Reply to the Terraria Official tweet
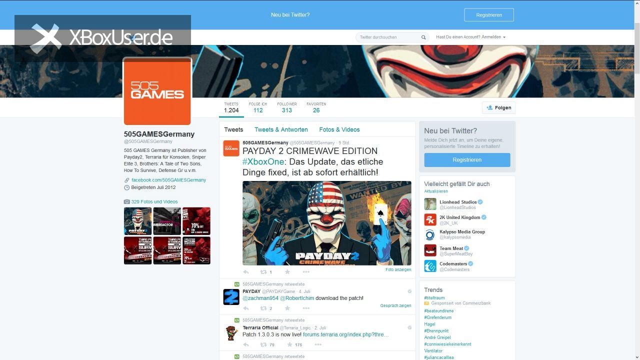The width and height of the screenshot is (640, 360). pos(245,344)
